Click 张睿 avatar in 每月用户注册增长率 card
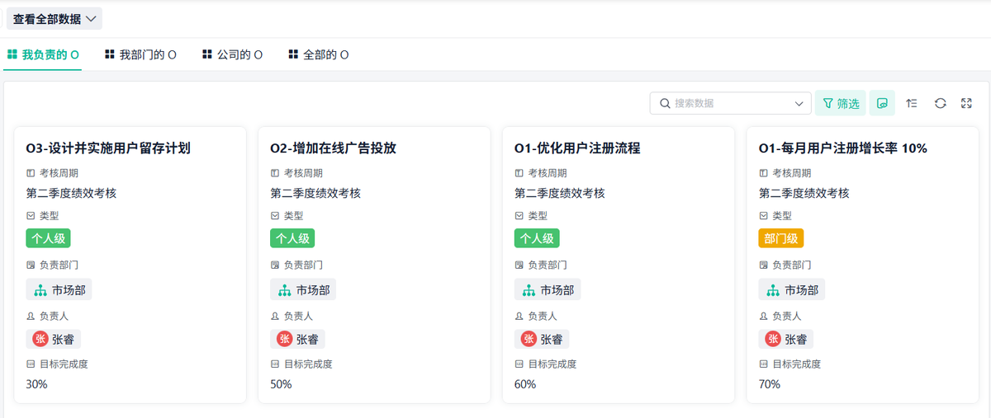This screenshot has width=991, height=418. pyautogui.click(x=773, y=339)
